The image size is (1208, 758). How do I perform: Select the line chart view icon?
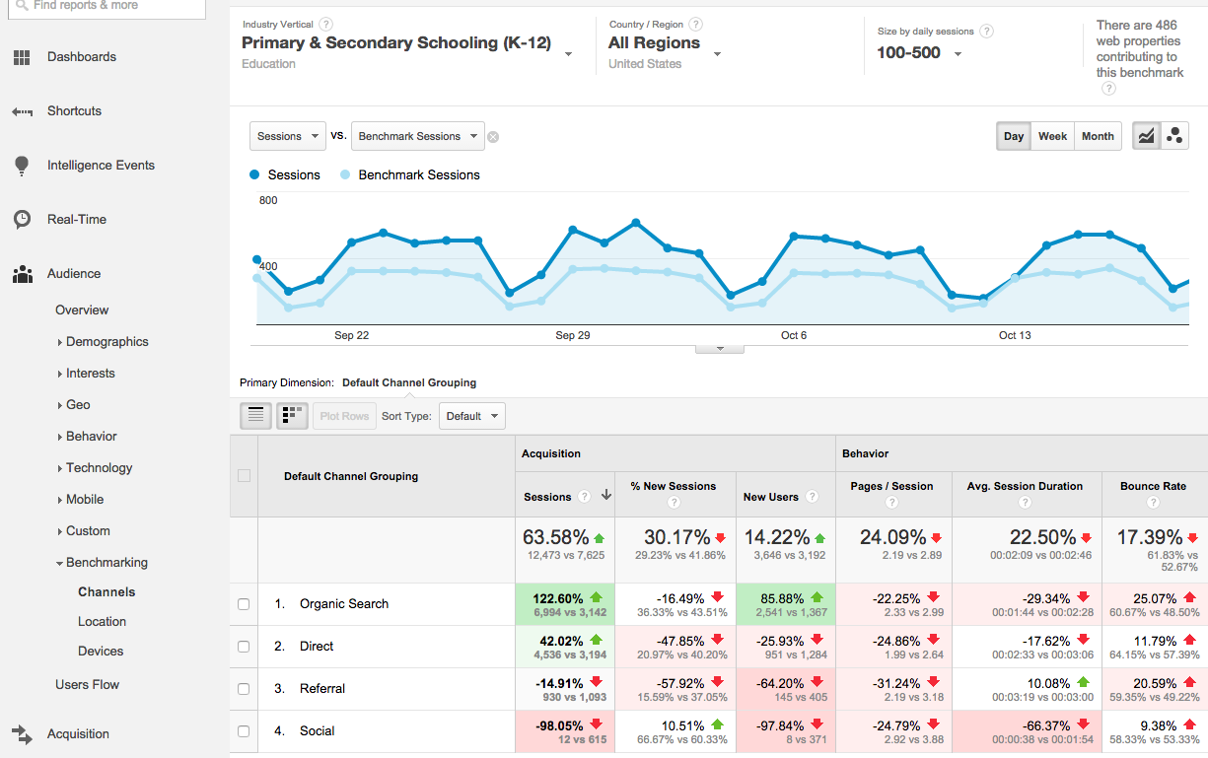tap(1146, 135)
